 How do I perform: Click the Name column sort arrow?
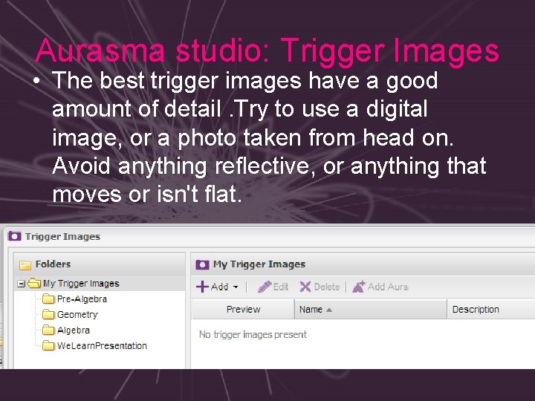(329, 310)
